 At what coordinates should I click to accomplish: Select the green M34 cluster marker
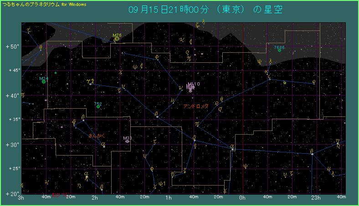[x=44, y=82]
